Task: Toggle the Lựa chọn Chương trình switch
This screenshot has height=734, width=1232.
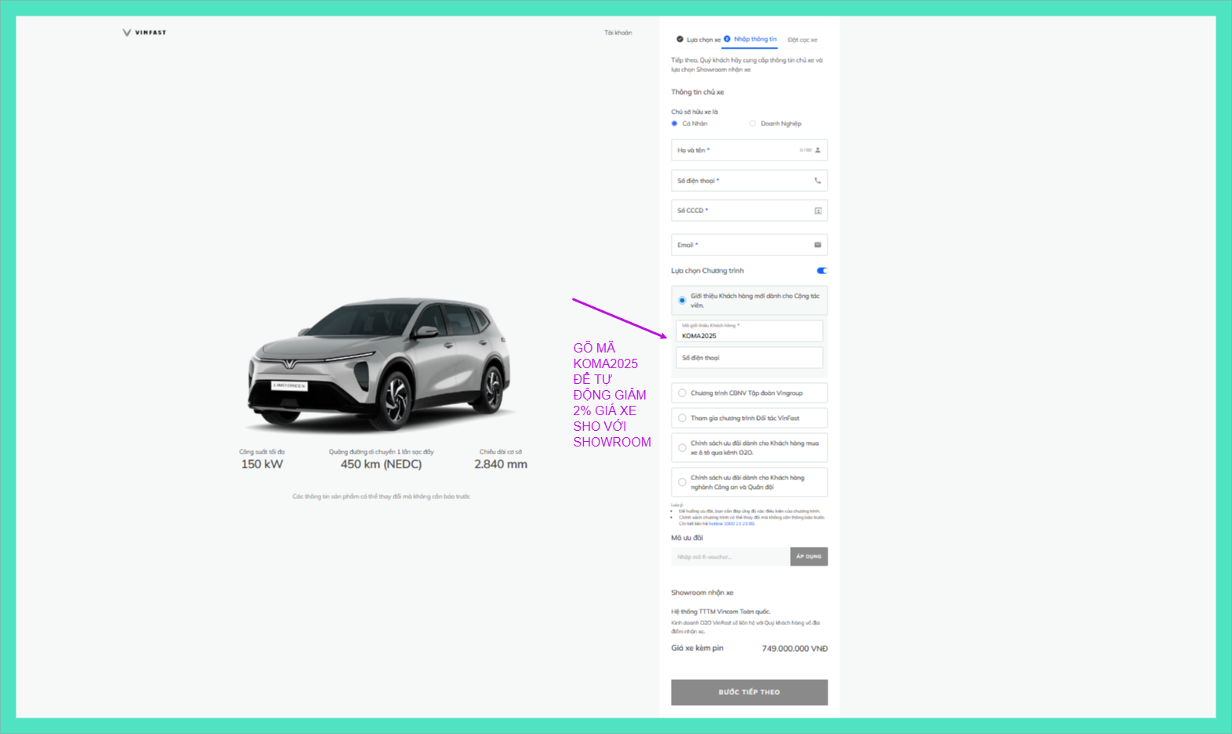Action: pos(821,271)
